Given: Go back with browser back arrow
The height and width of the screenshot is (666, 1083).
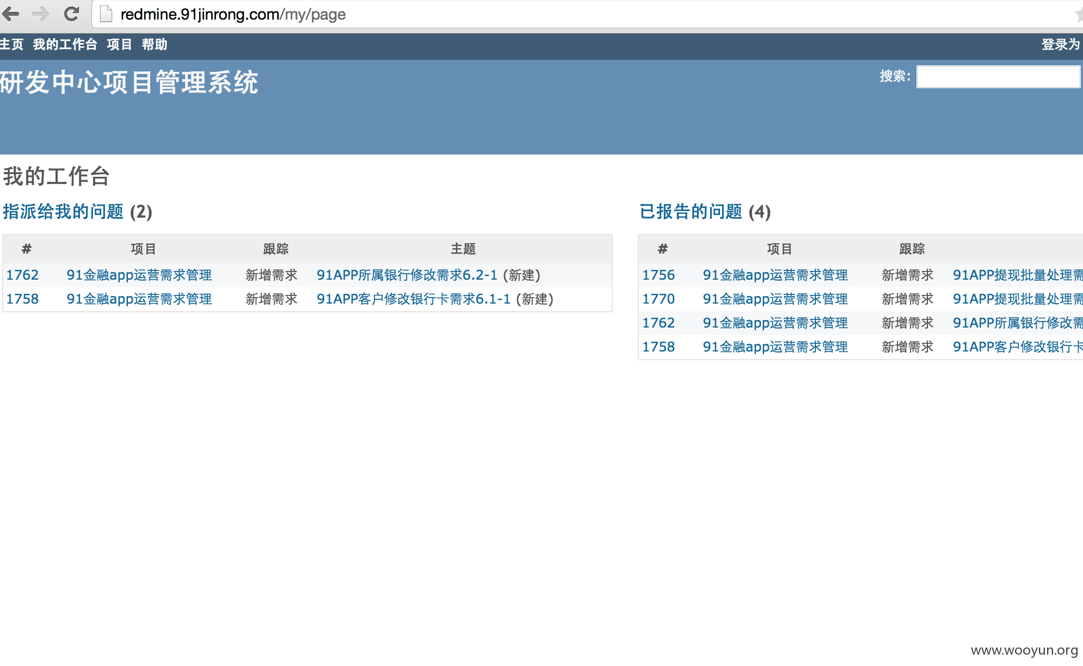Looking at the screenshot, I should (x=11, y=14).
